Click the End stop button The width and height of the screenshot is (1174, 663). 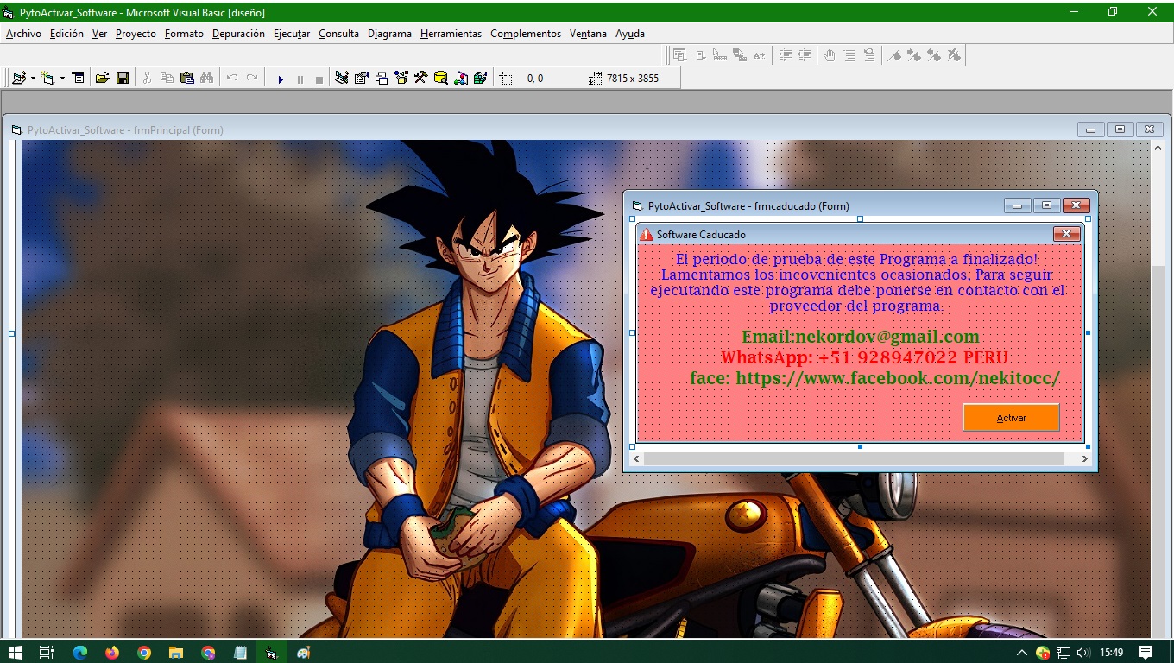coord(319,79)
